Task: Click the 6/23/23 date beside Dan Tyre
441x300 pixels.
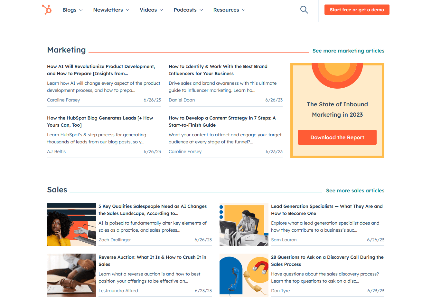Action: tap(376, 291)
